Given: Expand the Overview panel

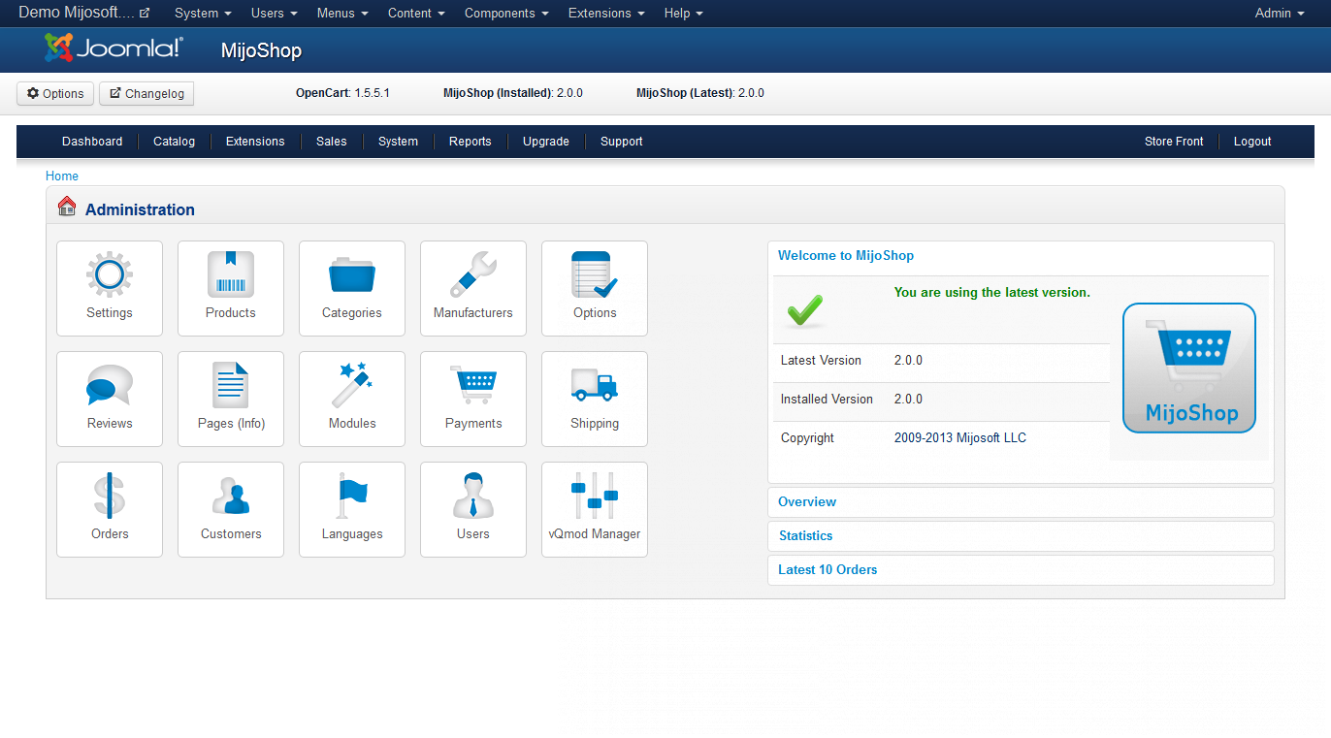Looking at the screenshot, I should [x=807, y=502].
